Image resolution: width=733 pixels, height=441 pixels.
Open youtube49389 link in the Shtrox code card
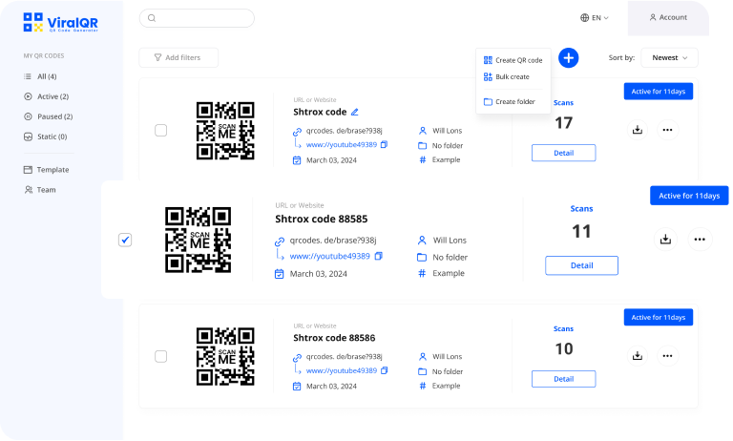coord(342,144)
